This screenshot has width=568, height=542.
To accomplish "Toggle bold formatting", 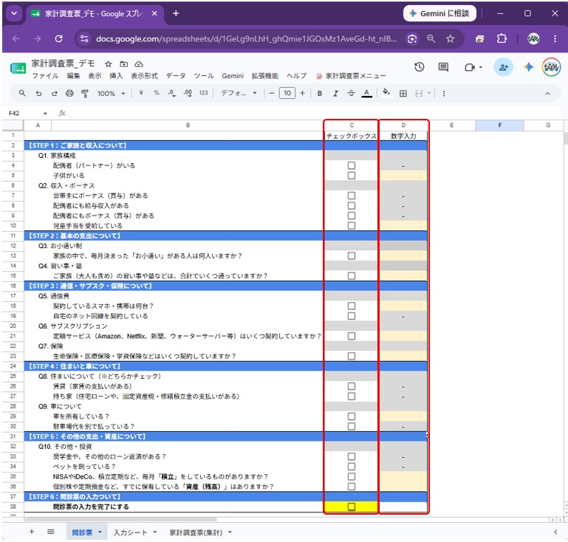I will tap(320, 94).
